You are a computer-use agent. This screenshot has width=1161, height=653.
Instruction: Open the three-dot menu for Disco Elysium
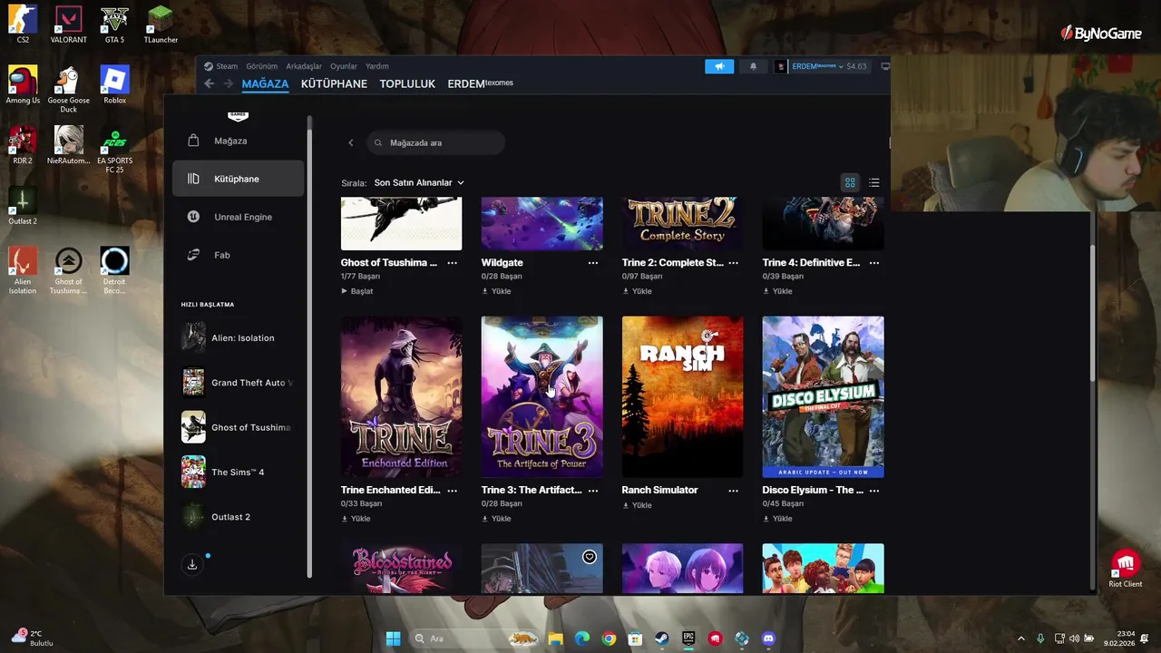click(874, 491)
